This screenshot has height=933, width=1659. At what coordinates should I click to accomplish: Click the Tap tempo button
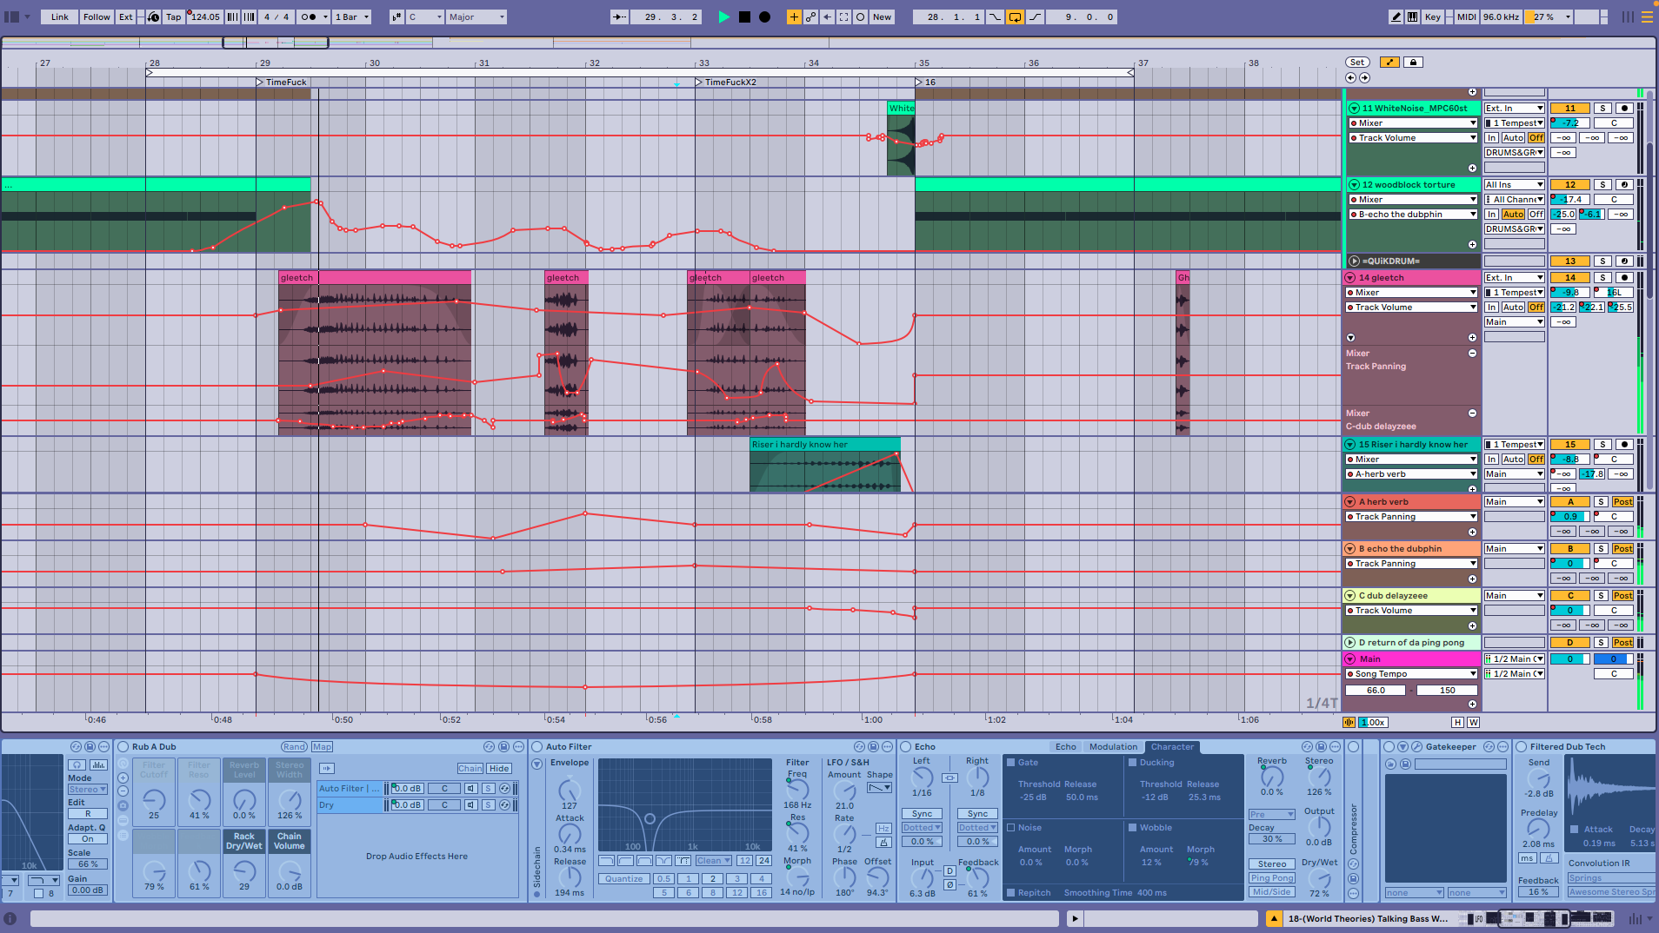click(x=174, y=17)
